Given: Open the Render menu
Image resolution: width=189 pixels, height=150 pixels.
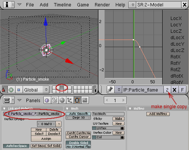Looking at the screenshot, I should tap(102, 5).
